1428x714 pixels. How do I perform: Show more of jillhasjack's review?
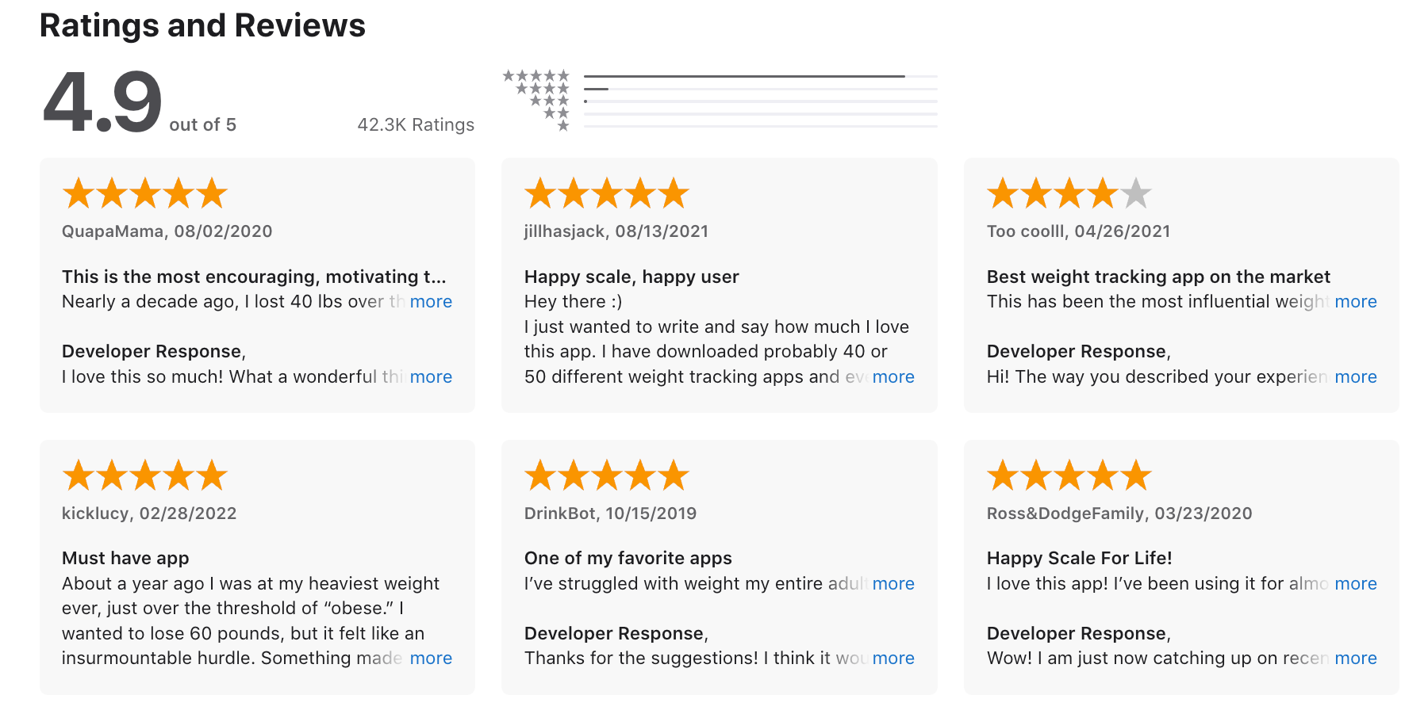[x=893, y=377]
